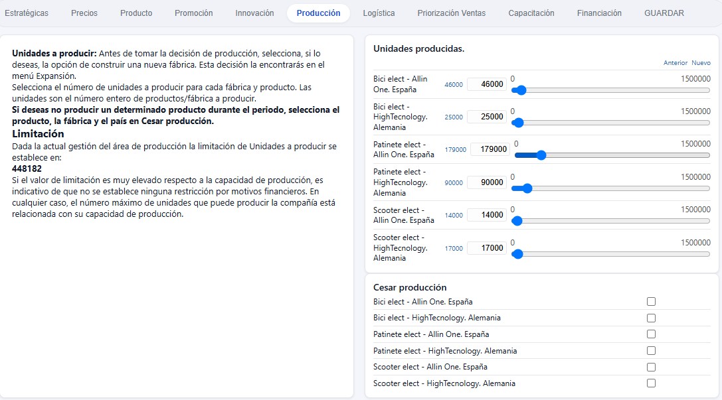Click slider handle for Patinete elect HighTecnology Alemania
Viewport: 722px width, 400px height.
pyautogui.click(x=527, y=188)
